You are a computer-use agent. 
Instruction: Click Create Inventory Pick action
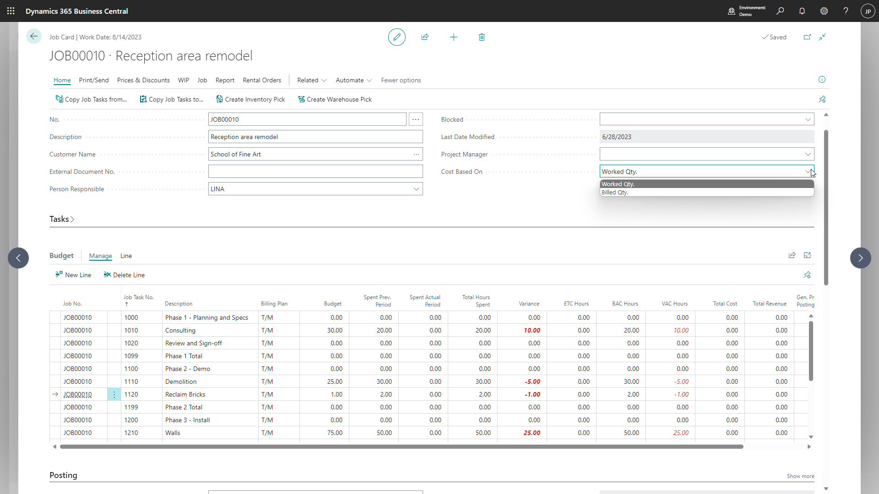(x=250, y=99)
